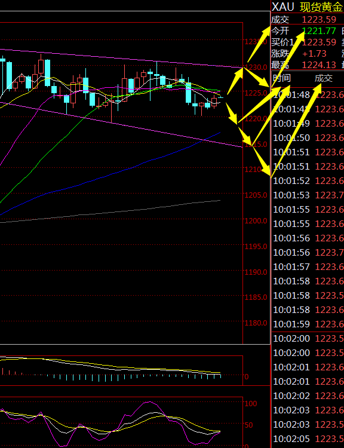Select the 10:01:57 tick row
The width and height of the screenshot is (344, 448).
pyautogui.click(x=308, y=267)
